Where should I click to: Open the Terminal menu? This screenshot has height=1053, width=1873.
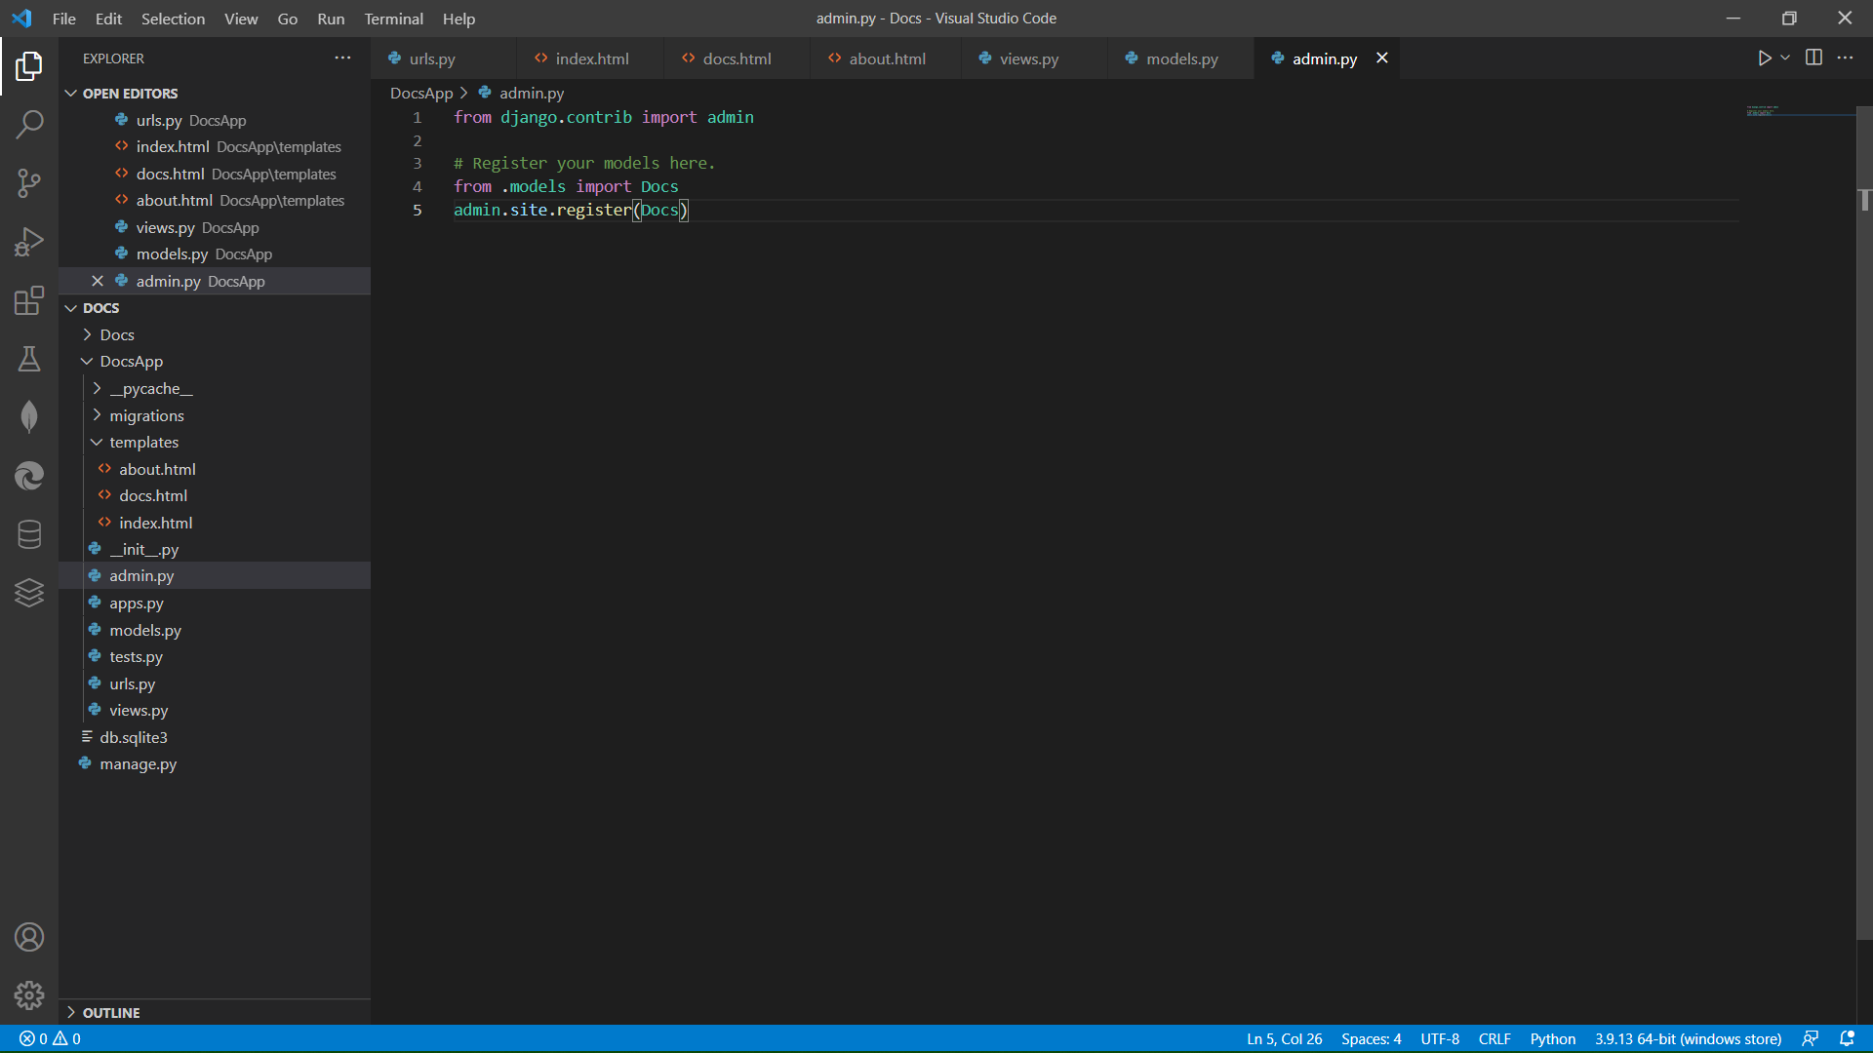393,19
